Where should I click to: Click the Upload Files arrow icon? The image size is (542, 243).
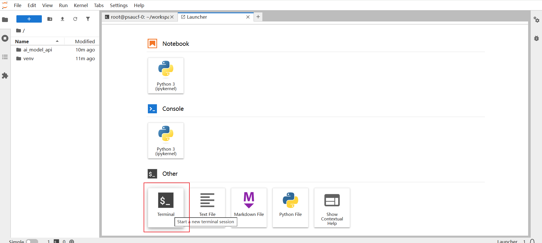[x=62, y=19]
